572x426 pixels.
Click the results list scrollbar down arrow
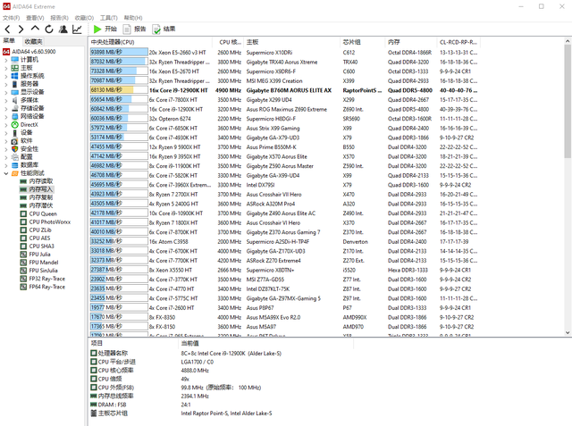coord(568,332)
